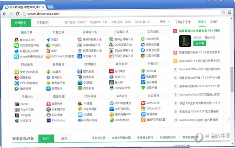Click the 电脑管家 link

pos(152,77)
